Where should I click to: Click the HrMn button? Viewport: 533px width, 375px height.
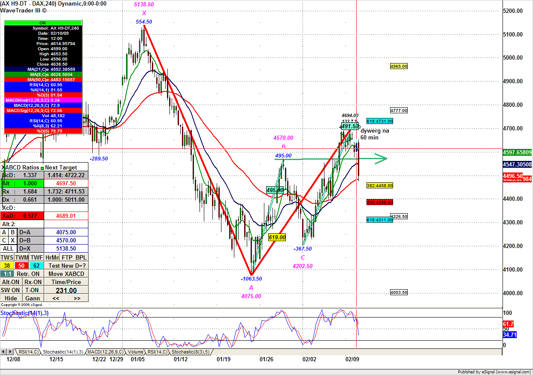pyautogui.click(x=51, y=257)
